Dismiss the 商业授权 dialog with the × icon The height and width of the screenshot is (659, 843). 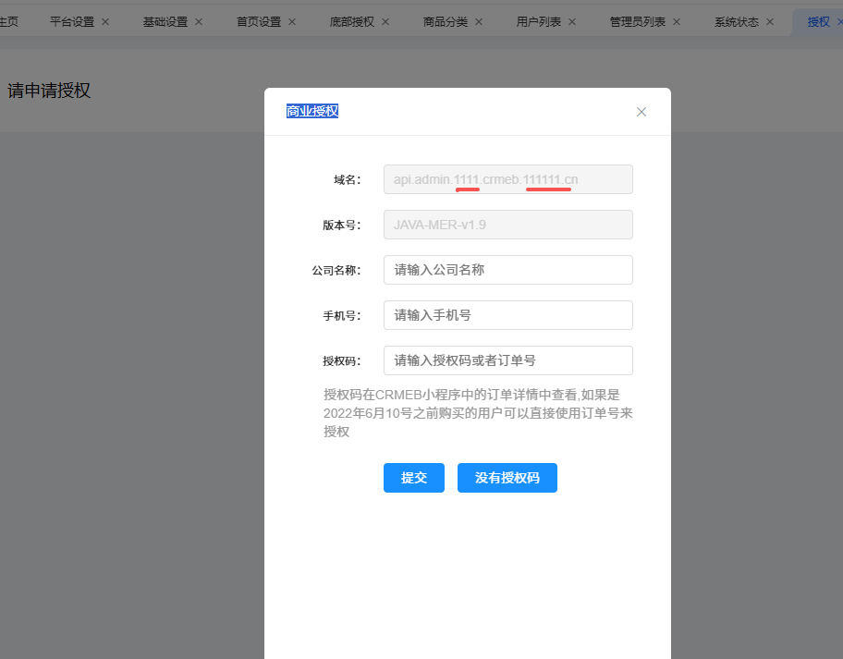click(641, 112)
